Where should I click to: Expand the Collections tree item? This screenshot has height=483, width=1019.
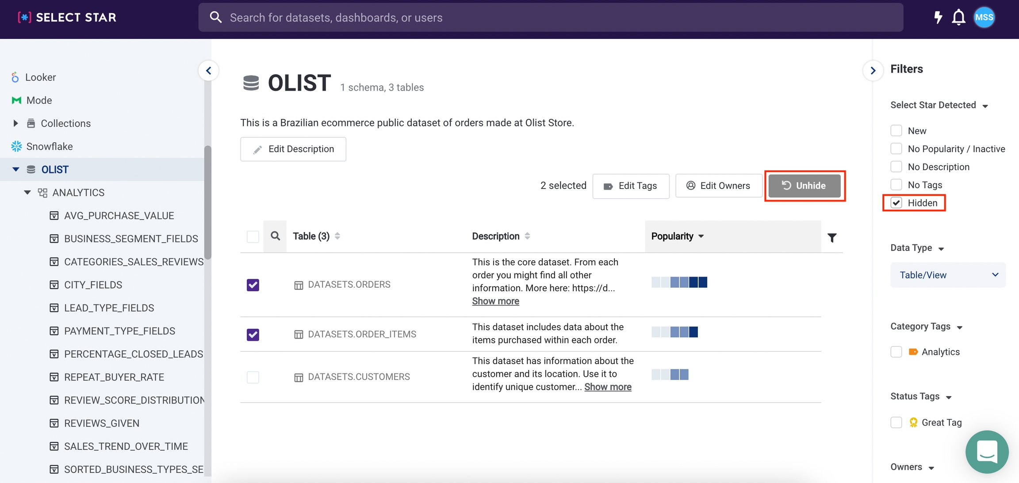click(x=15, y=123)
